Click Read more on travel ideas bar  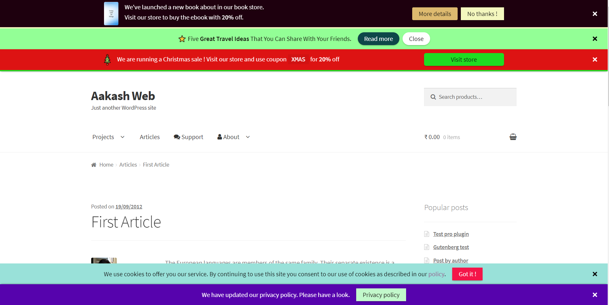tap(378, 39)
